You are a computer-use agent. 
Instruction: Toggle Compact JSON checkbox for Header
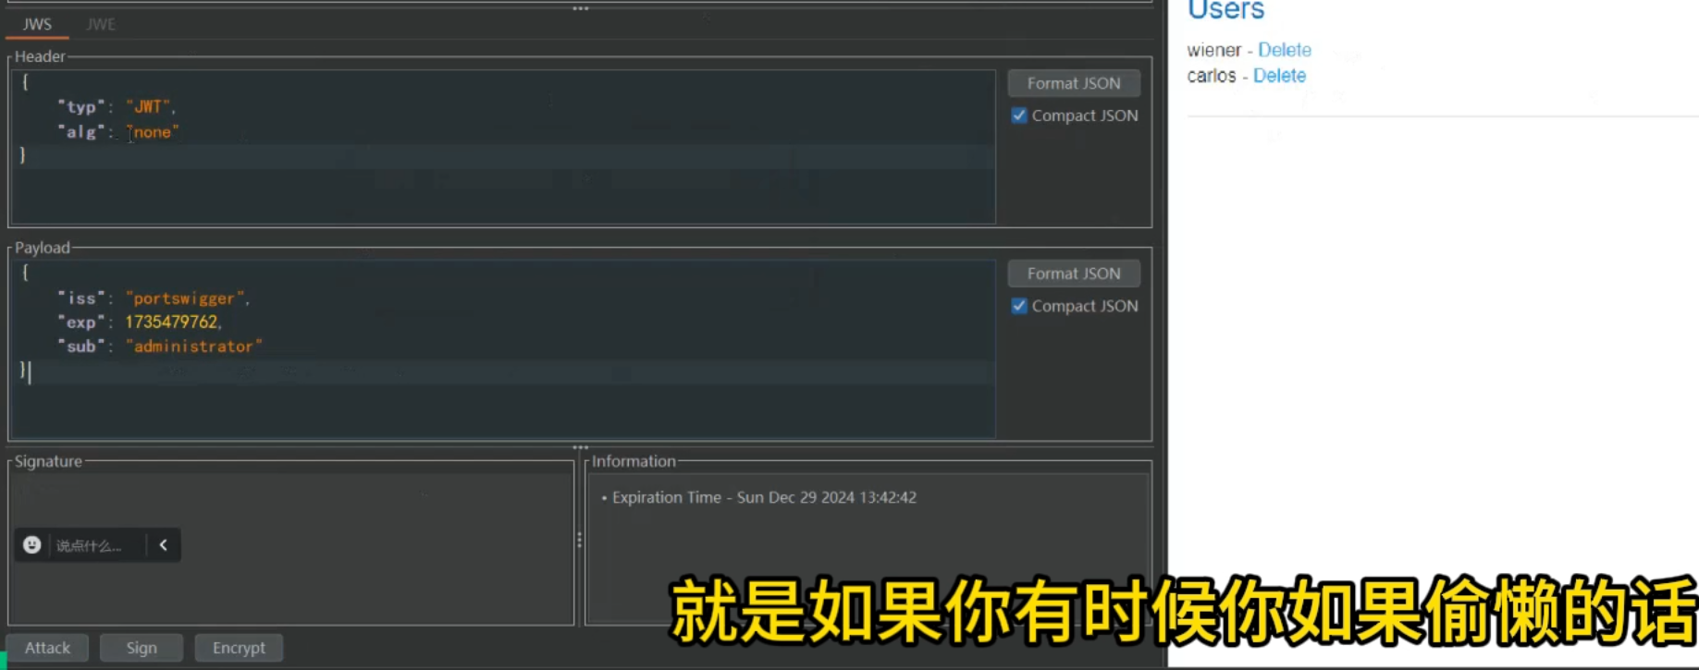[x=1019, y=116]
